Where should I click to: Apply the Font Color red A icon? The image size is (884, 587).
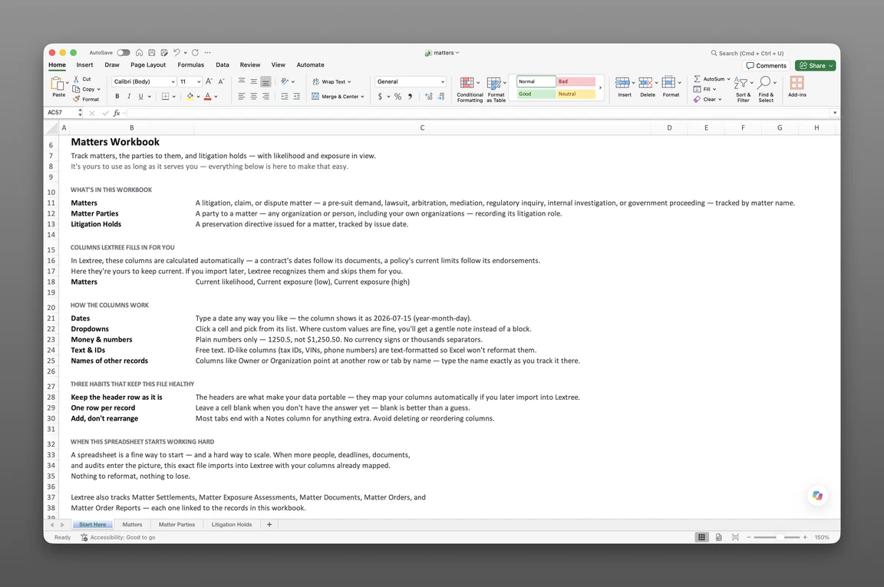click(207, 97)
